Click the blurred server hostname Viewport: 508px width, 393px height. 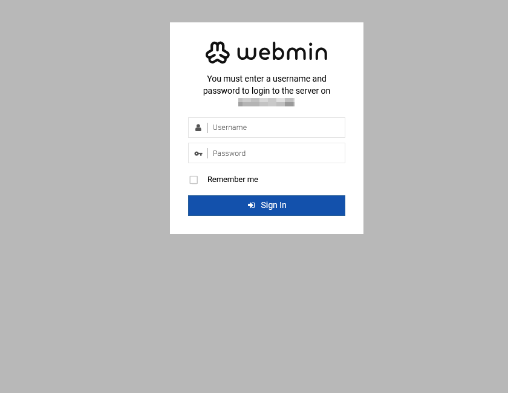coord(266,102)
